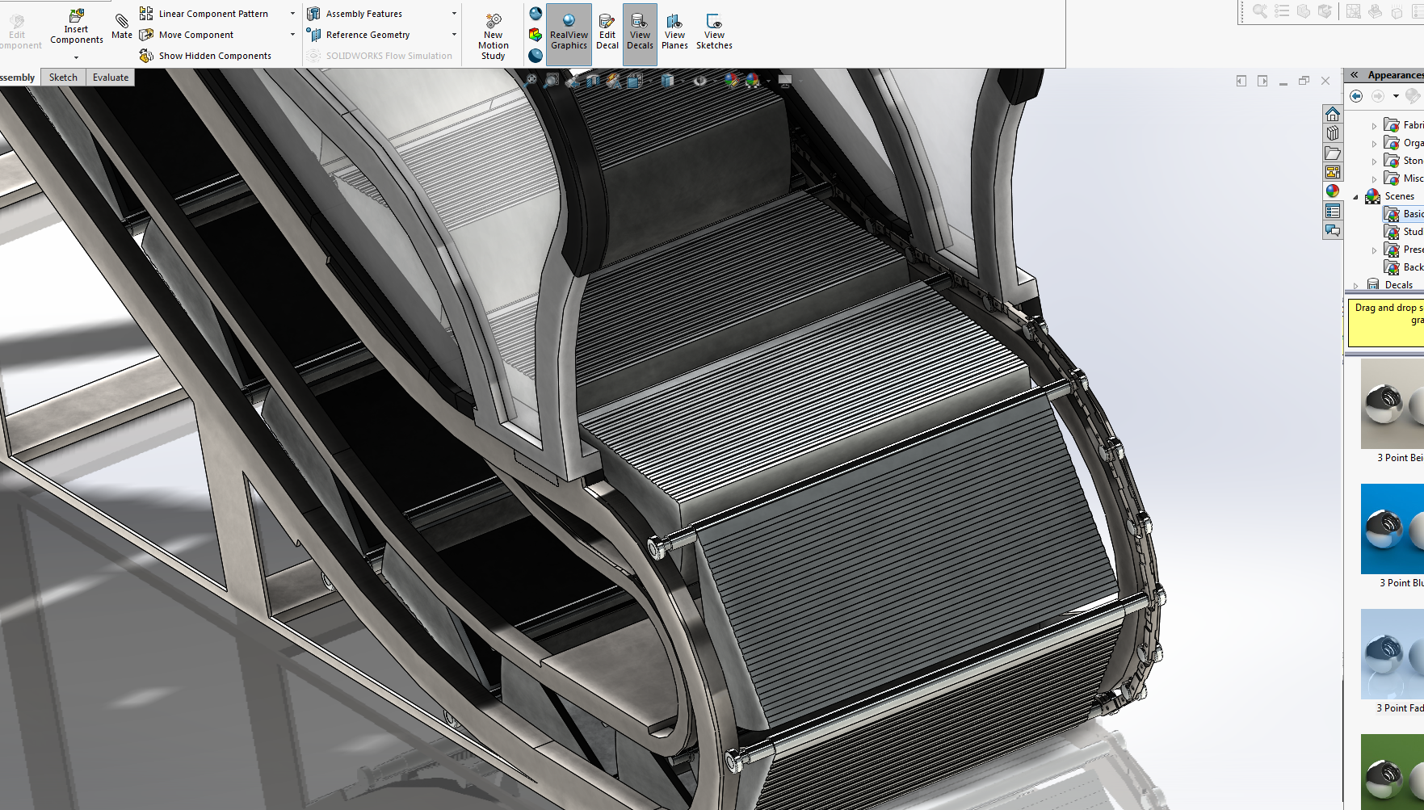Click the Display Style cube icon
This screenshot has height=810, width=1424.
pos(667,80)
